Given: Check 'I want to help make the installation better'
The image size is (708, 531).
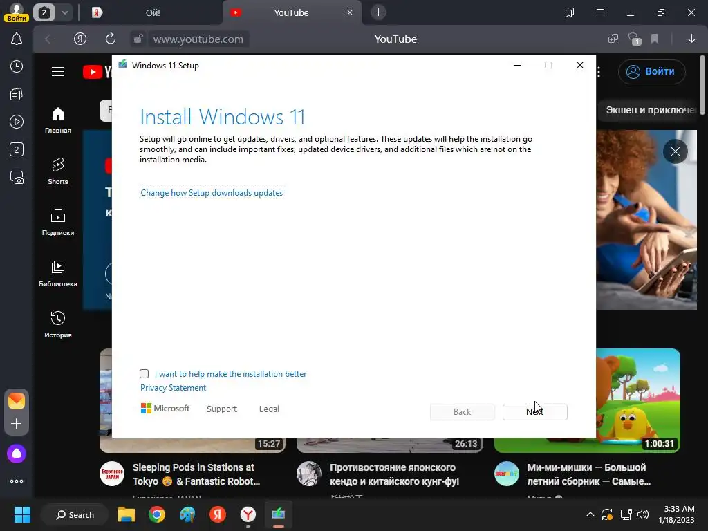Looking at the screenshot, I should tap(144, 374).
